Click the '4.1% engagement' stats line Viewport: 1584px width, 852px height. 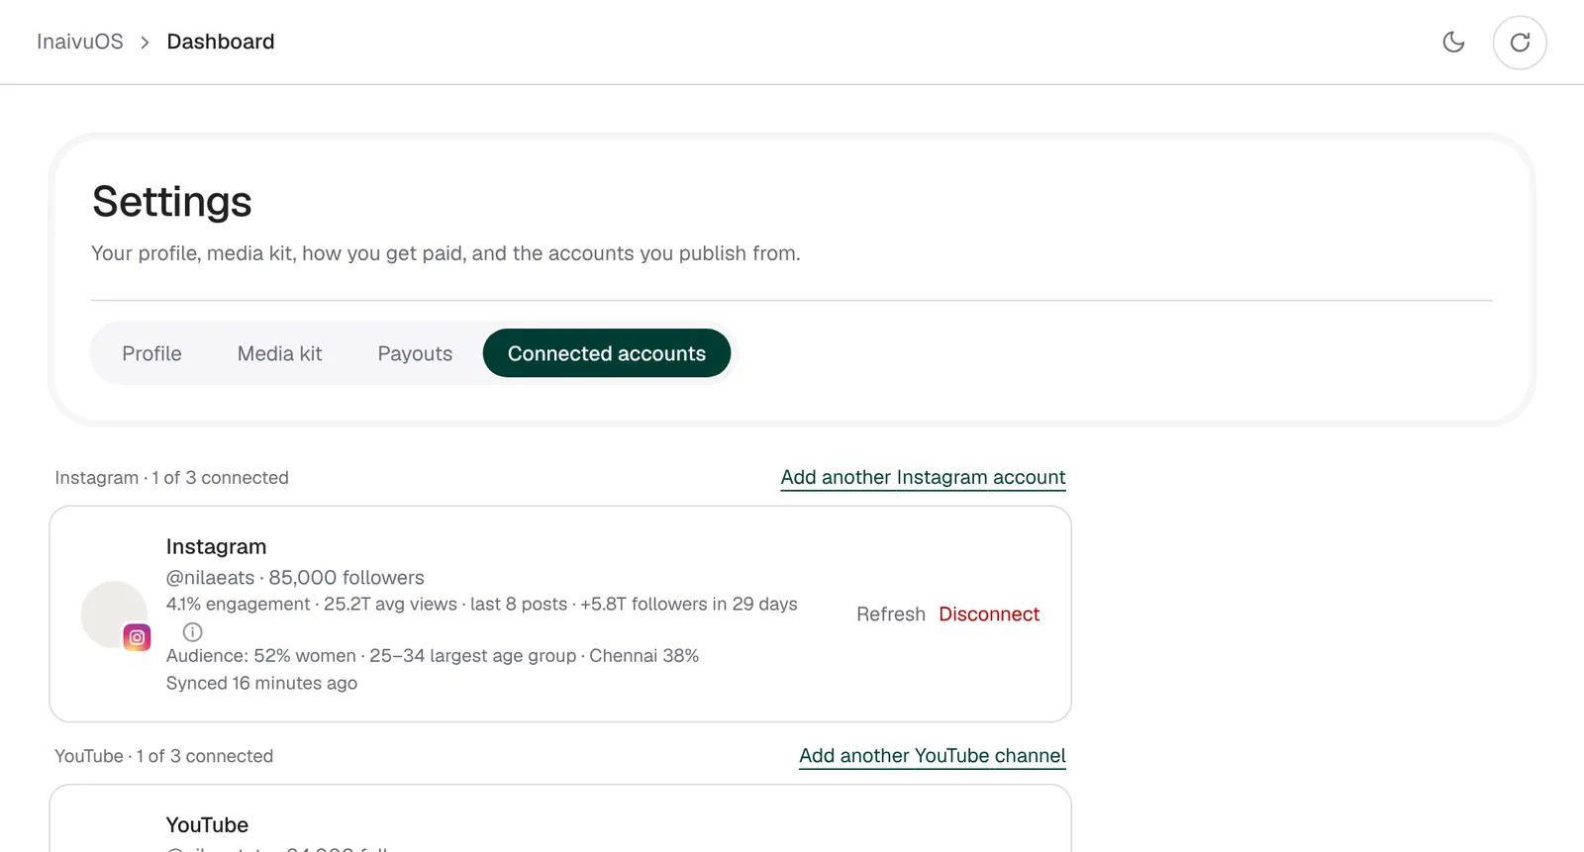(482, 604)
